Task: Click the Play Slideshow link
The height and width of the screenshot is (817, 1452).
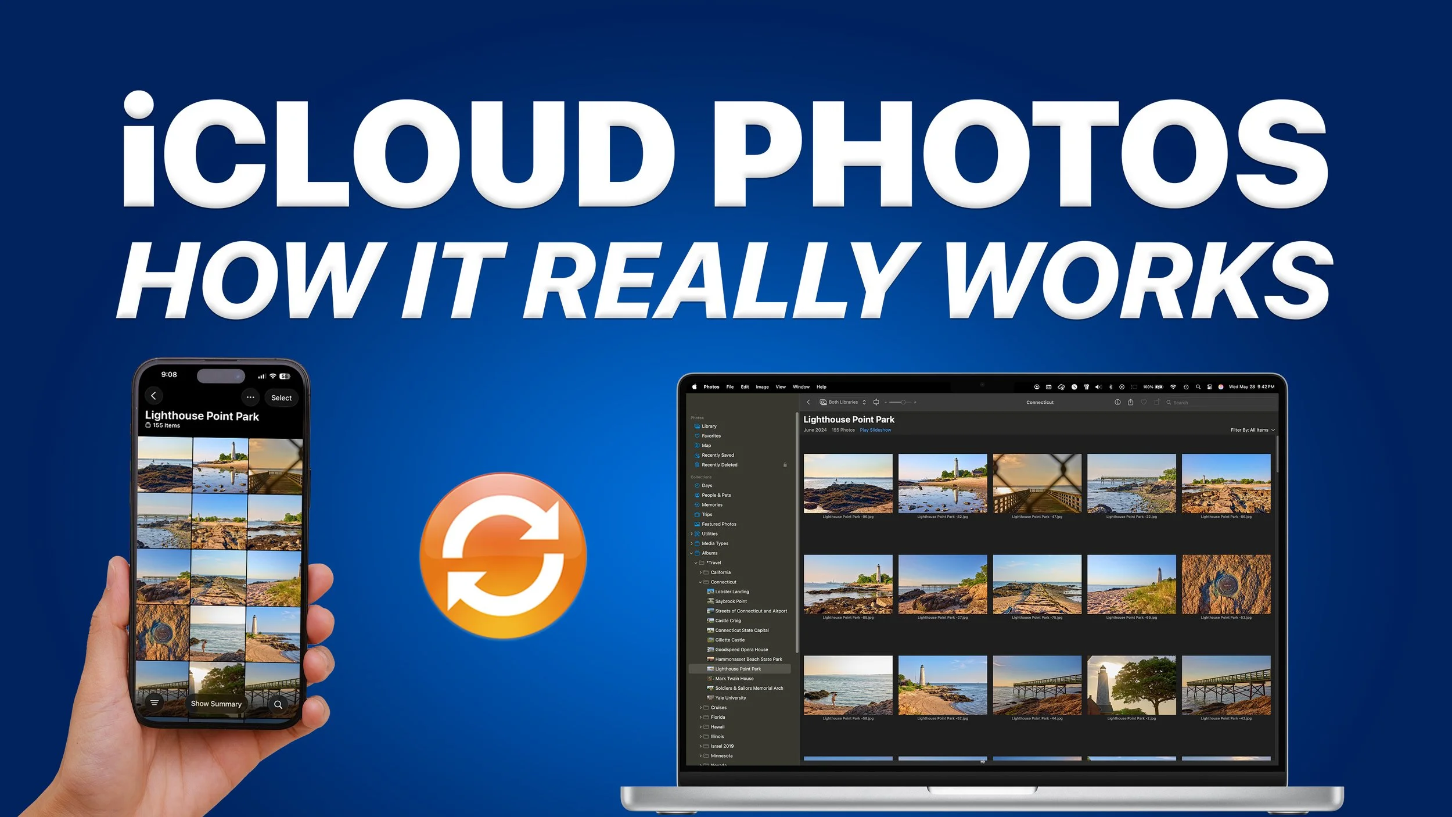Action: pos(875,430)
